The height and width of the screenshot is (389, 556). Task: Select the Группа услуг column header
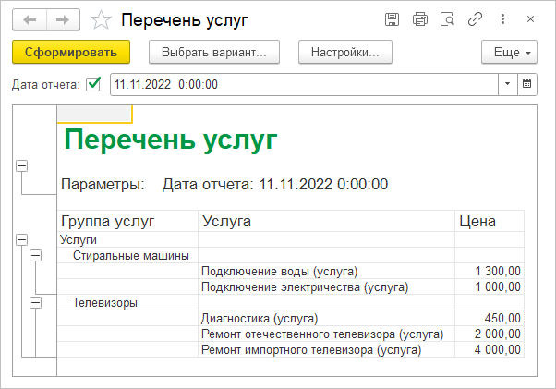[x=127, y=221]
